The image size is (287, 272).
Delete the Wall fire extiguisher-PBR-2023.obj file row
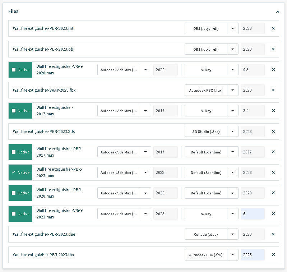(x=273, y=49)
